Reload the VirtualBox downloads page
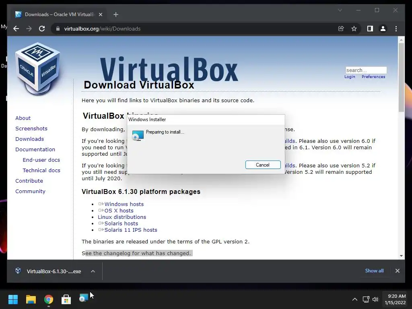This screenshot has height=309, width=412. tap(42, 29)
